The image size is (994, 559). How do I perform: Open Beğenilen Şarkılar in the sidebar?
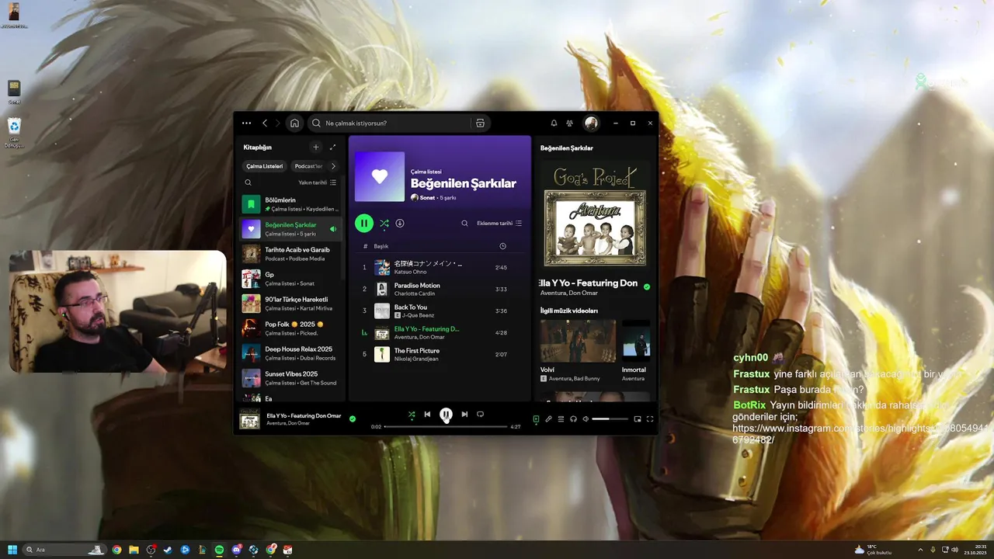pos(291,229)
